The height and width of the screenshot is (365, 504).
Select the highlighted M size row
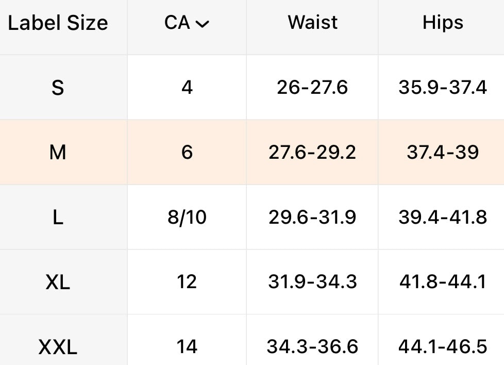point(58,153)
